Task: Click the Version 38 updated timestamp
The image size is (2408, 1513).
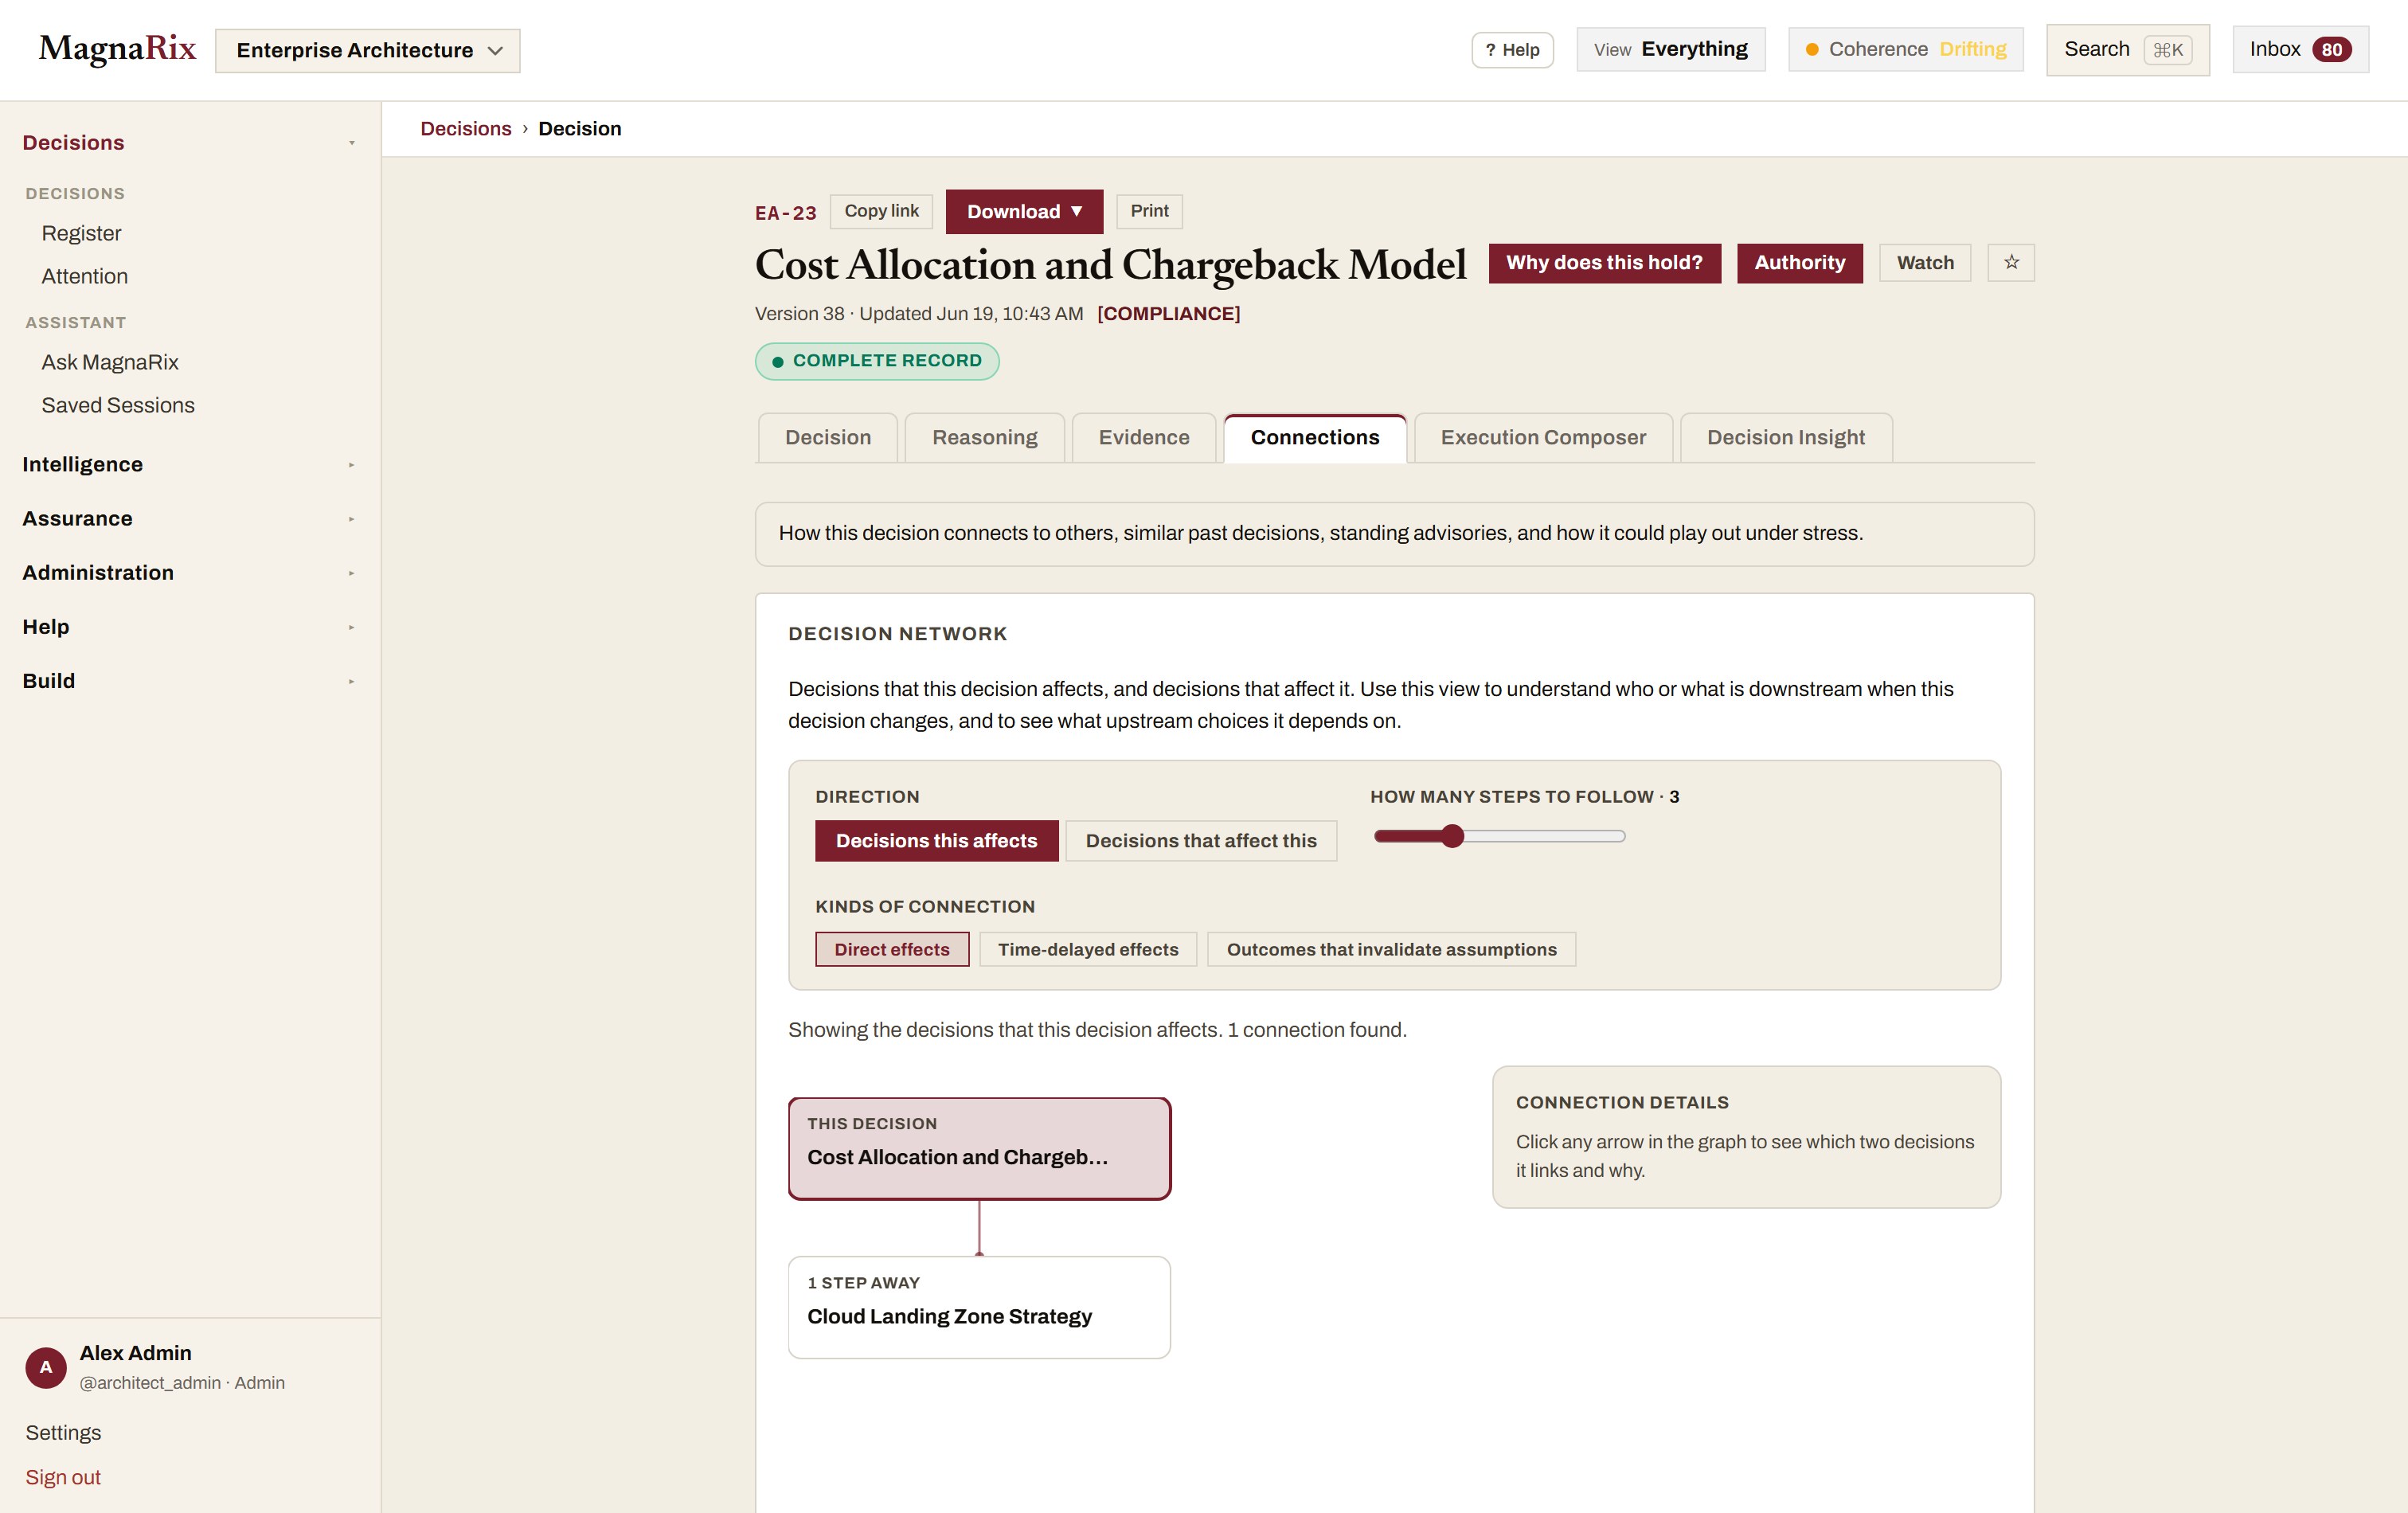Action: pos(919,313)
